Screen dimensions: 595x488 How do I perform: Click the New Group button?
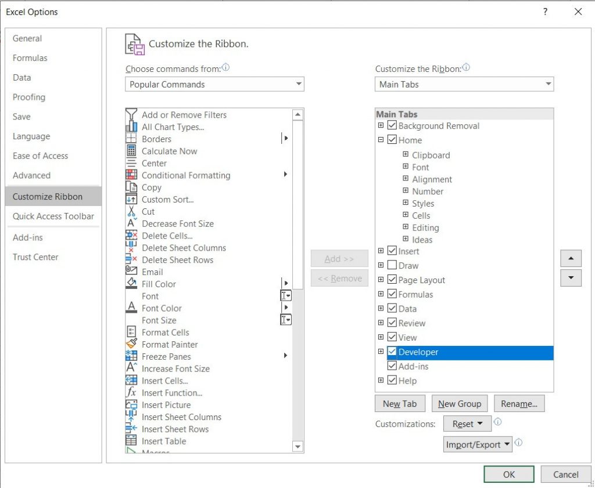point(460,403)
